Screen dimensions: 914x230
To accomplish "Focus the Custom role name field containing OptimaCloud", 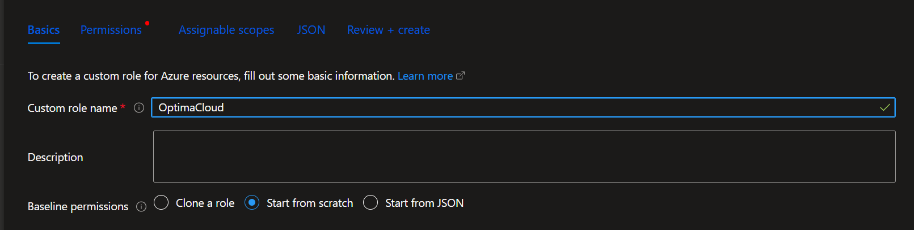I will (523, 107).
